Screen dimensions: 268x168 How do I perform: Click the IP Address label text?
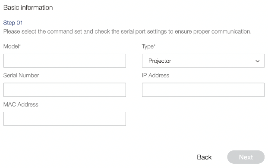click(x=155, y=75)
